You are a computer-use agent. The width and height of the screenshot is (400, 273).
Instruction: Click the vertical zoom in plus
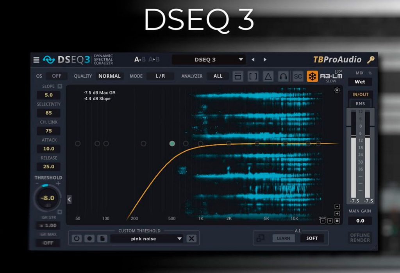coord(337,214)
